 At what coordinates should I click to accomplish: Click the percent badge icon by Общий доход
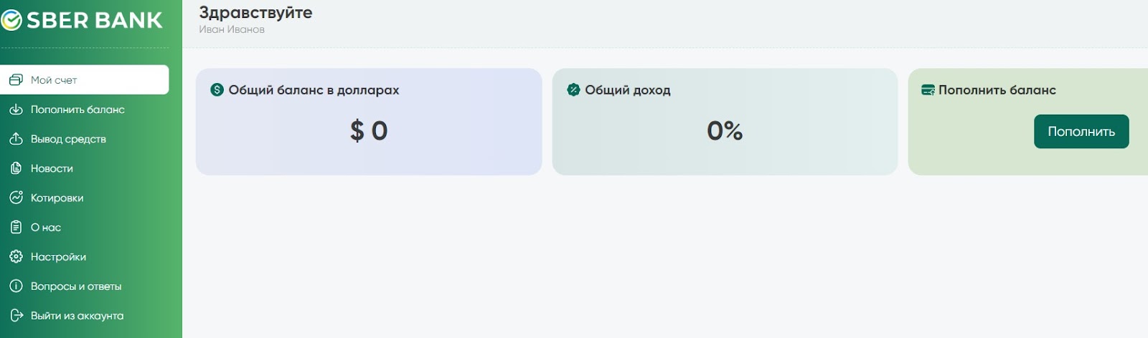[573, 90]
